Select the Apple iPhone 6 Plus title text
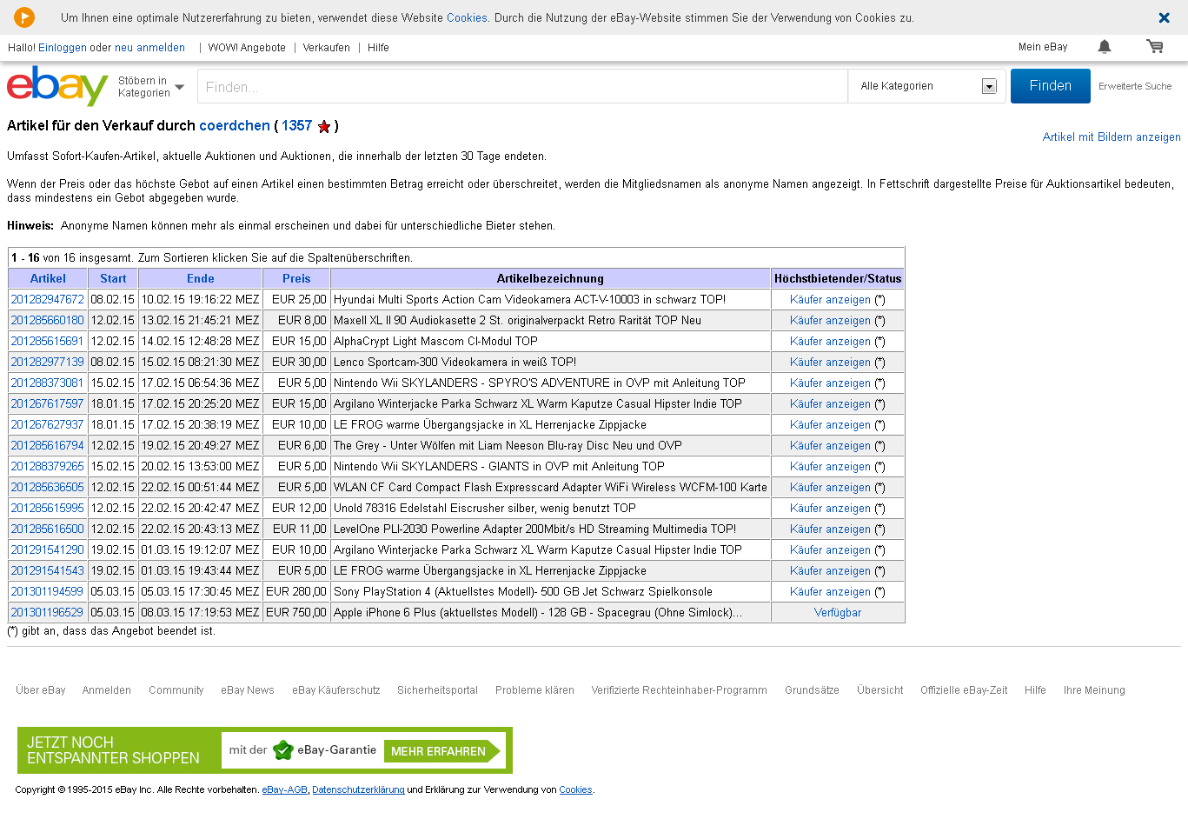 point(538,612)
